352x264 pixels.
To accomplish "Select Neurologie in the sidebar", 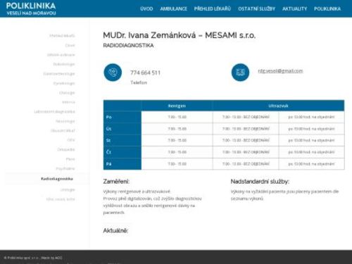I will click(65, 121).
